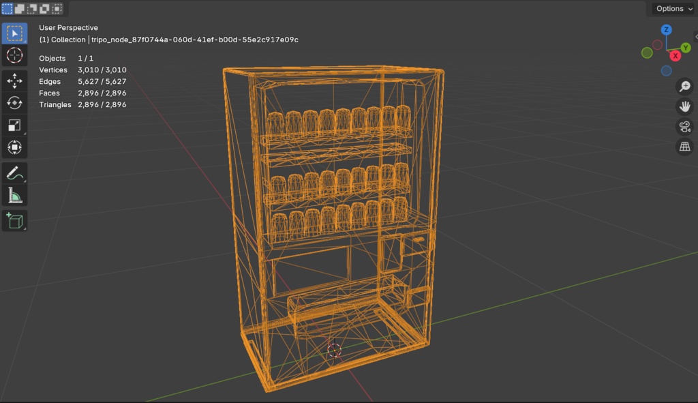Click the blue Z axis on navigation gizmo
The image size is (698, 403).
tap(667, 29)
